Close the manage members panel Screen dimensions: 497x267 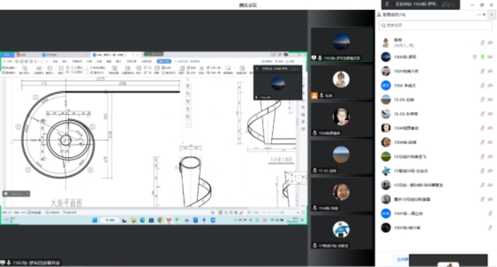coord(484,15)
